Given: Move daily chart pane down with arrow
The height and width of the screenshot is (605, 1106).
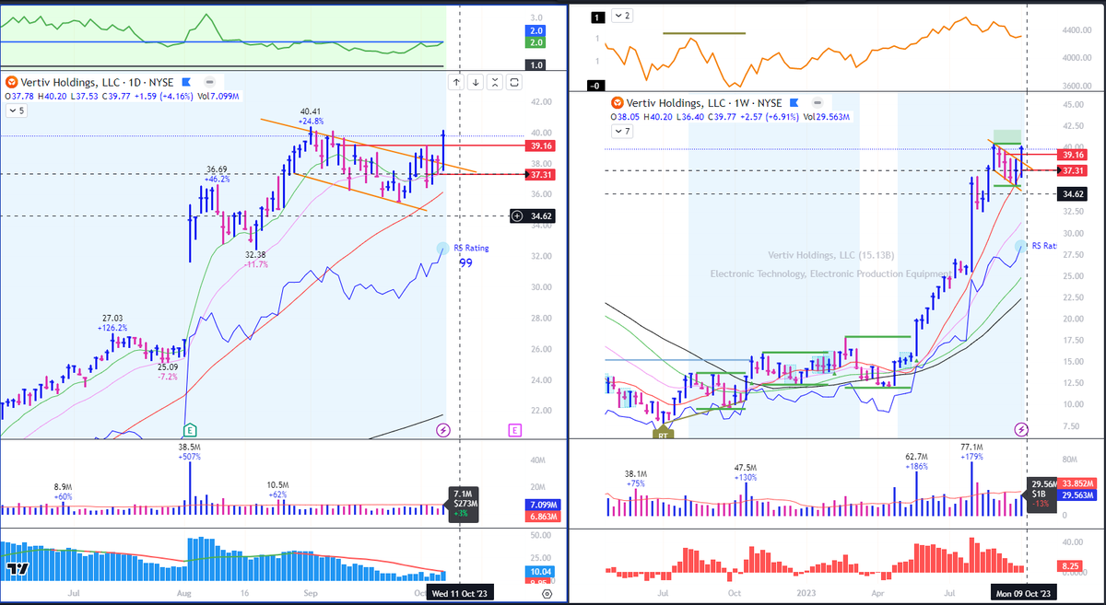Looking at the screenshot, I should tap(476, 82).
